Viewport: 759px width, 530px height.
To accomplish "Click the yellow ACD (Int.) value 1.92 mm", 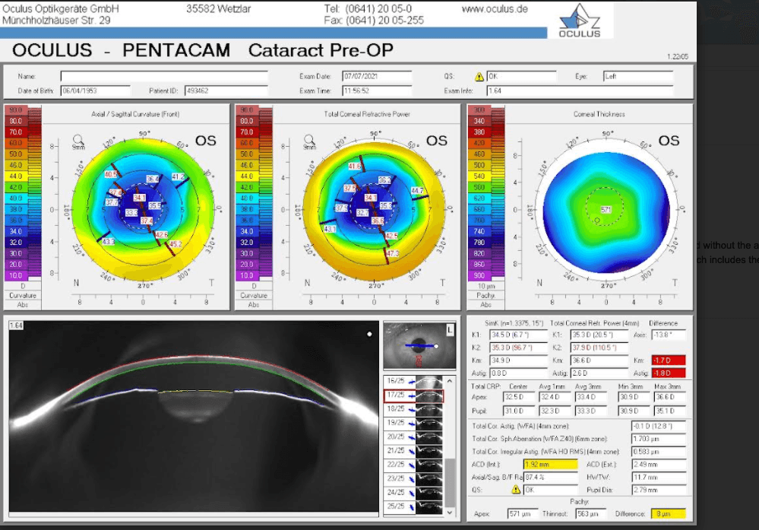I will pos(551,464).
